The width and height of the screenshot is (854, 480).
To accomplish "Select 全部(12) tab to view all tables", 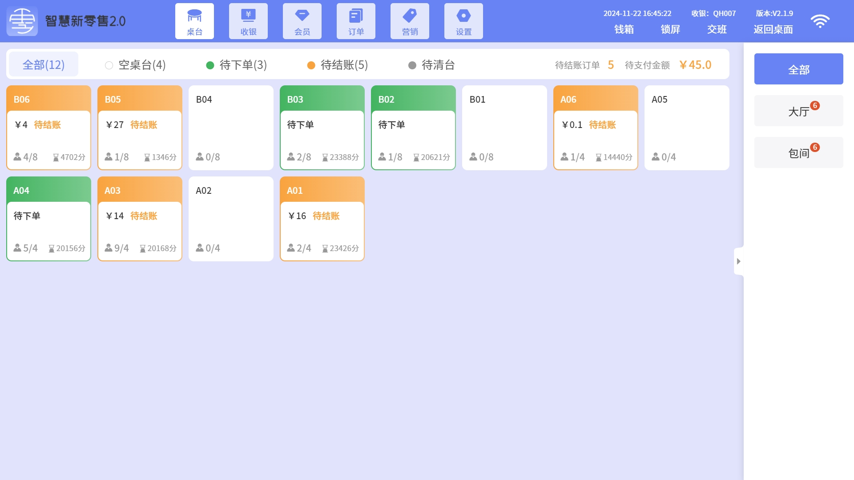I will tap(44, 64).
